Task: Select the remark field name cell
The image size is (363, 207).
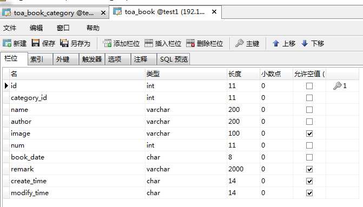Action: pos(77,169)
